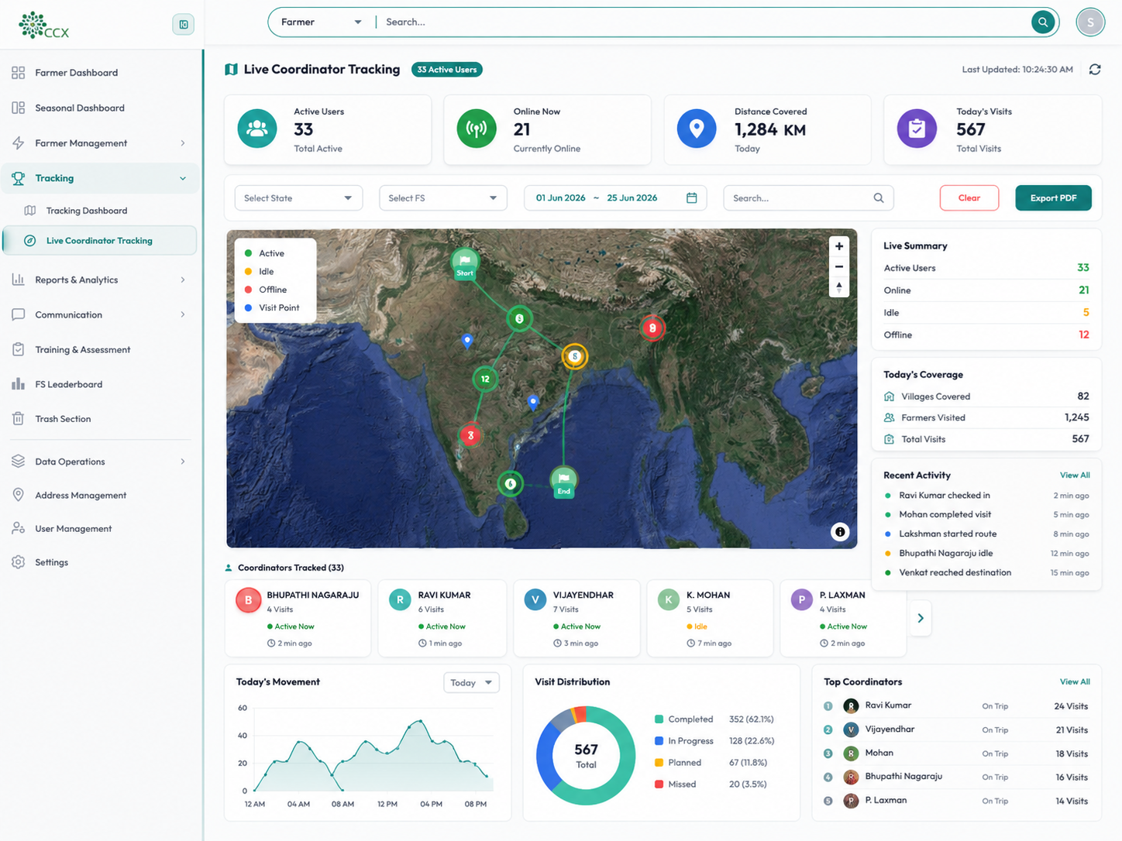Open the map info icon
The image size is (1122, 841).
[x=840, y=532]
